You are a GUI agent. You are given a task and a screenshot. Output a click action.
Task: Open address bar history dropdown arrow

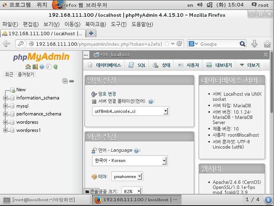click(173, 44)
